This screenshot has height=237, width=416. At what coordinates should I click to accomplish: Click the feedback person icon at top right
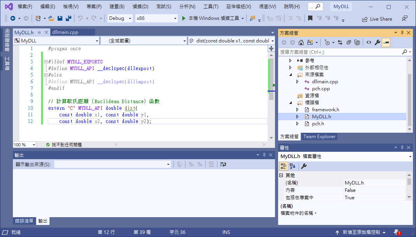(x=405, y=19)
